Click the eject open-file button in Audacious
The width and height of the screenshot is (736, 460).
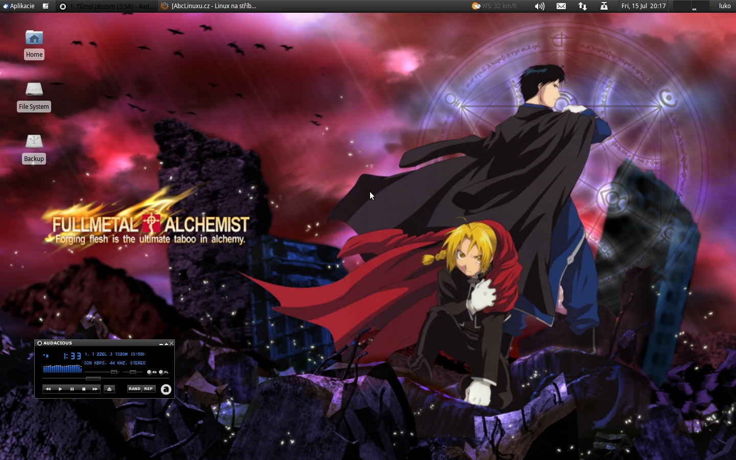coord(109,389)
